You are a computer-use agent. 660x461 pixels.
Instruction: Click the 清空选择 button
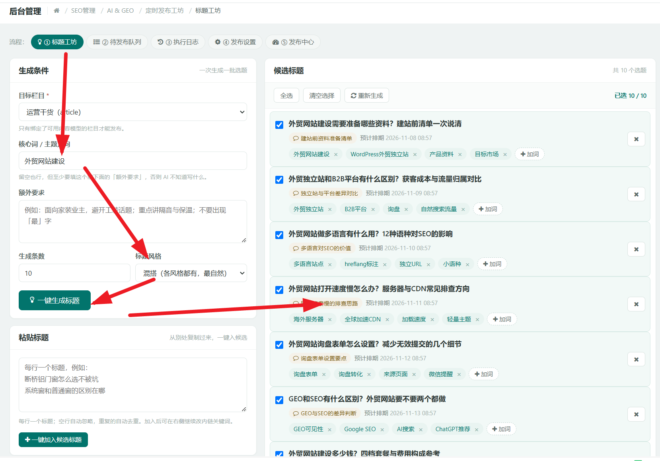[322, 95]
